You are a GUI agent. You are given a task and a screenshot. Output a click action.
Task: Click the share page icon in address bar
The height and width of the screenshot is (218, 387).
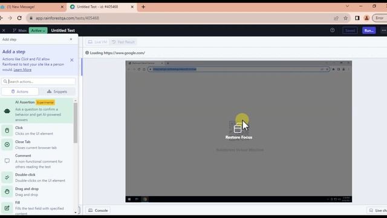click(336, 18)
